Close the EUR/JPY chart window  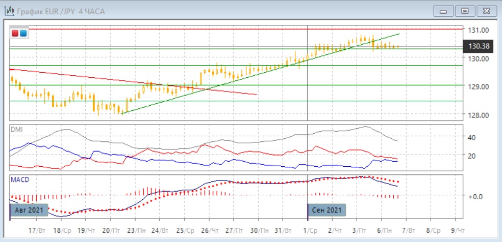point(486,11)
